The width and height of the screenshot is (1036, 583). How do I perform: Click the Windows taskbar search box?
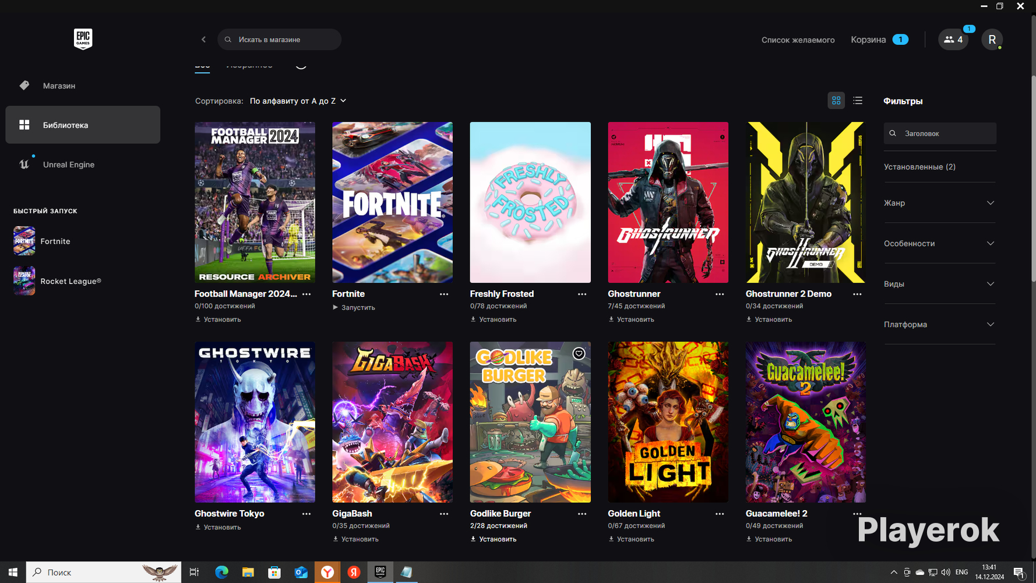(104, 573)
